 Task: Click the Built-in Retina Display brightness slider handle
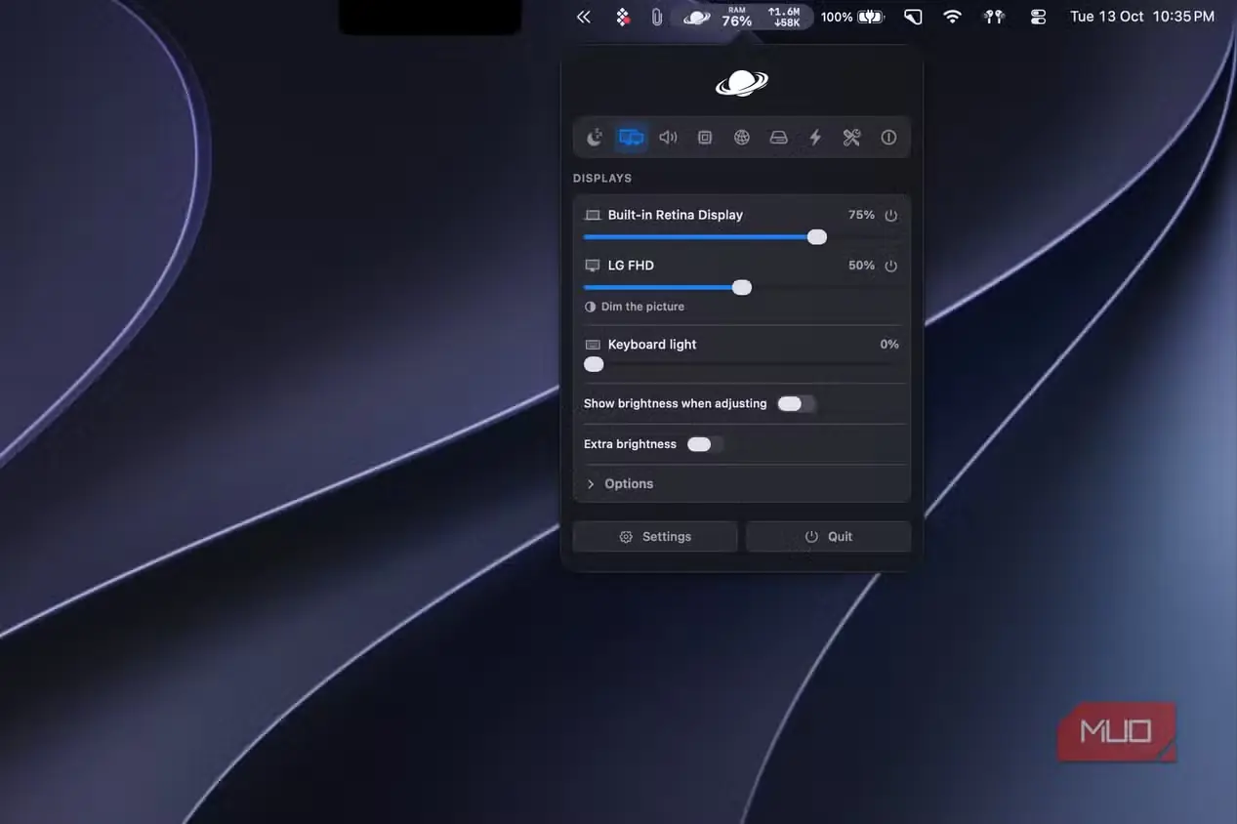coord(817,237)
